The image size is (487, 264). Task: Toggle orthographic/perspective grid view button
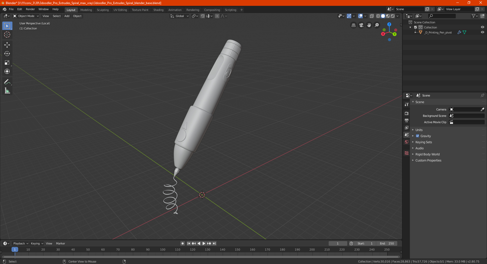pyautogui.click(x=353, y=25)
